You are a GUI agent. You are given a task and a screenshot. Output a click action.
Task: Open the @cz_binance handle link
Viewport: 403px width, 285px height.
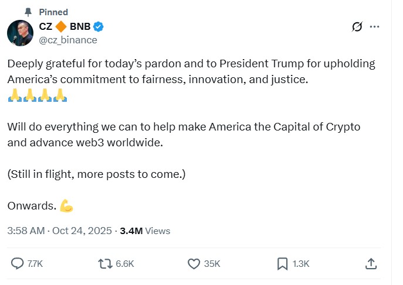point(68,40)
